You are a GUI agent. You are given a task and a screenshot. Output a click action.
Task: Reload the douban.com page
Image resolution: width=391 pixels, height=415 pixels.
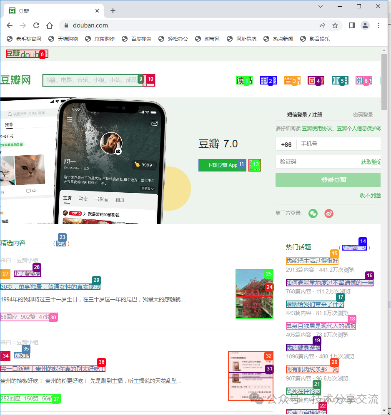tap(36, 25)
